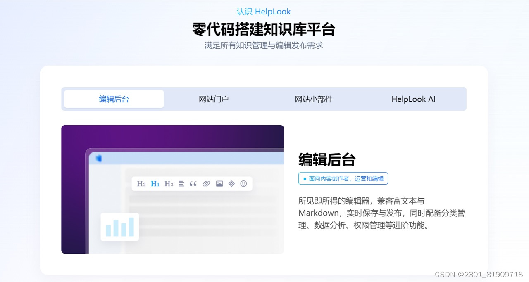Click the blue H1 heading icon
Viewport: 529px width, 282px height.
click(155, 184)
